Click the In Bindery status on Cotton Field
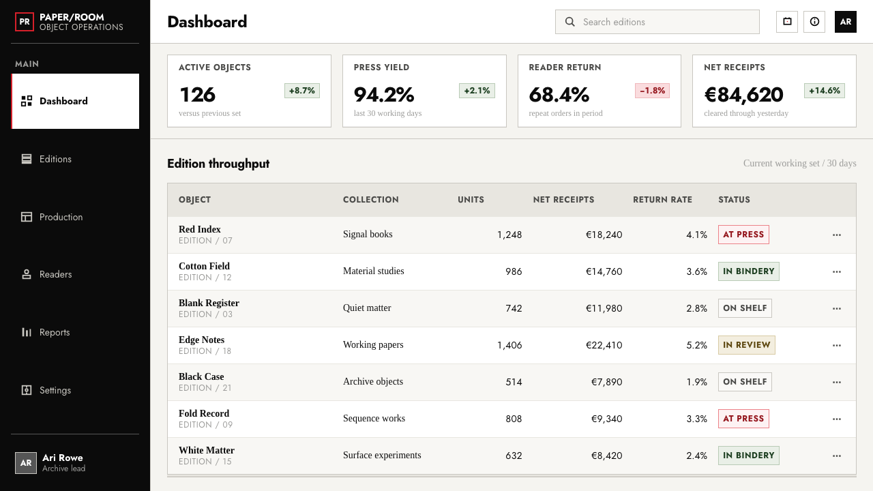This screenshot has width=873, height=491. click(749, 271)
